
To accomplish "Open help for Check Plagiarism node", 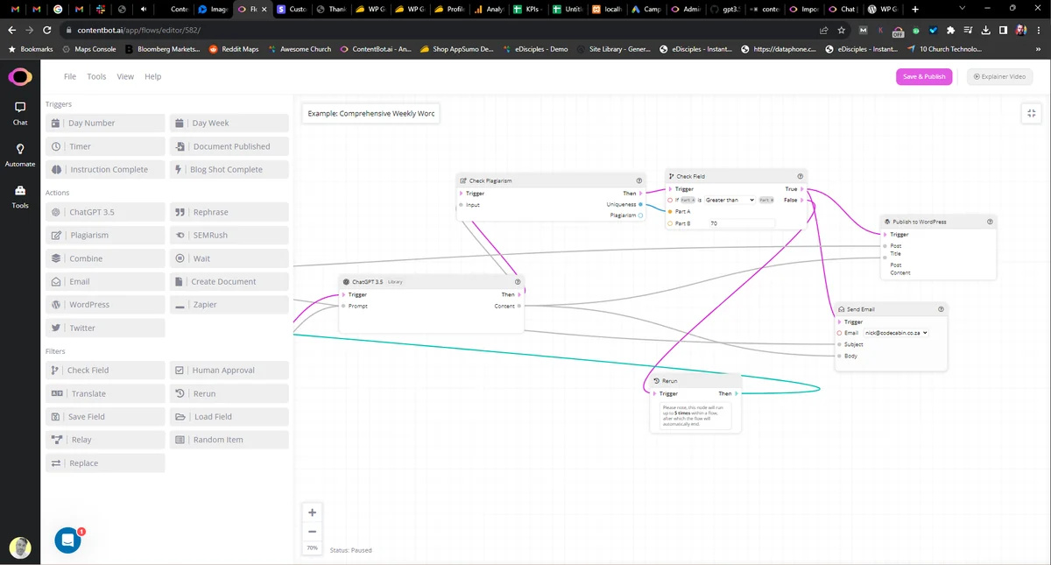I will coord(638,180).
